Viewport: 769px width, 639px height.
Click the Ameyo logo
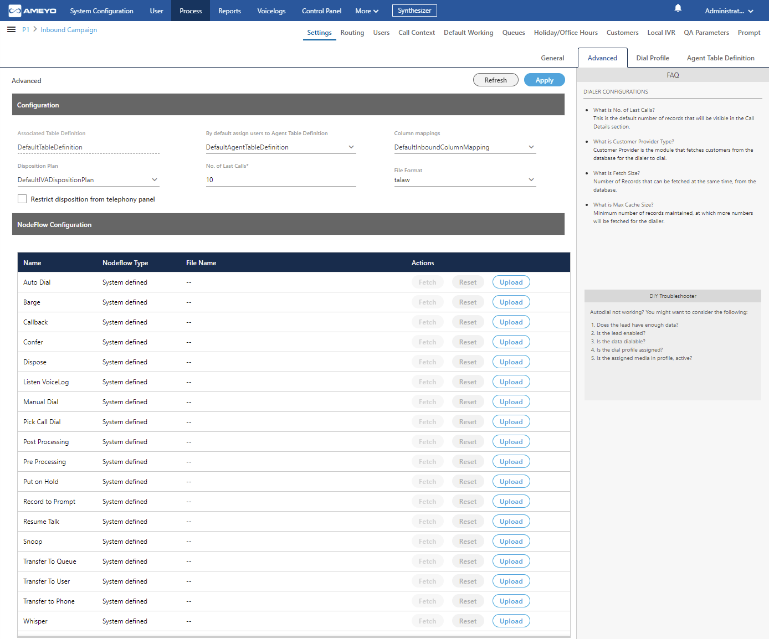click(x=32, y=11)
